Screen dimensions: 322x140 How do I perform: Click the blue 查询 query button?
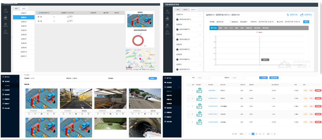(x=306, y=22)
